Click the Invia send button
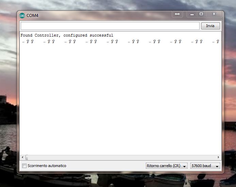This screenshot has width=236, height=187. pos(210,26)
